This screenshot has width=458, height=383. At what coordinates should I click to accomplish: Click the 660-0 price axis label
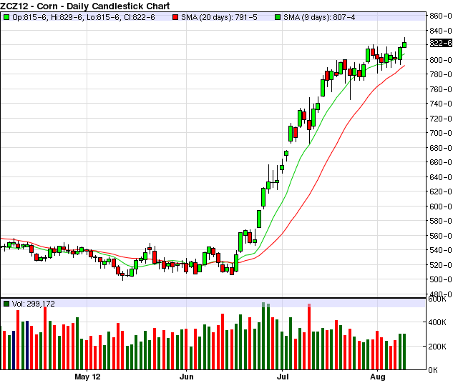point(441,162)
